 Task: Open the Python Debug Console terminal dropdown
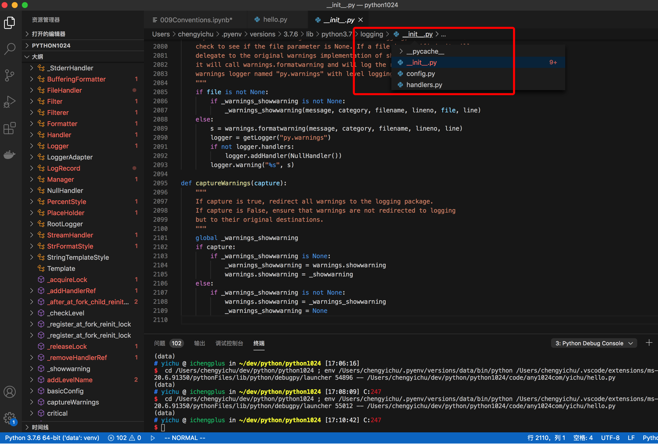tap(594, 343)
